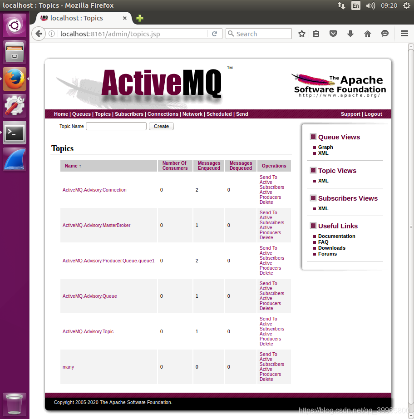
Task: Open the Firefox hamburger menu
Action: 404,34
